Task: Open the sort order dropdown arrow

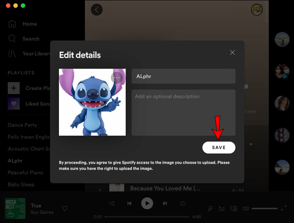Action: [251, 145]
